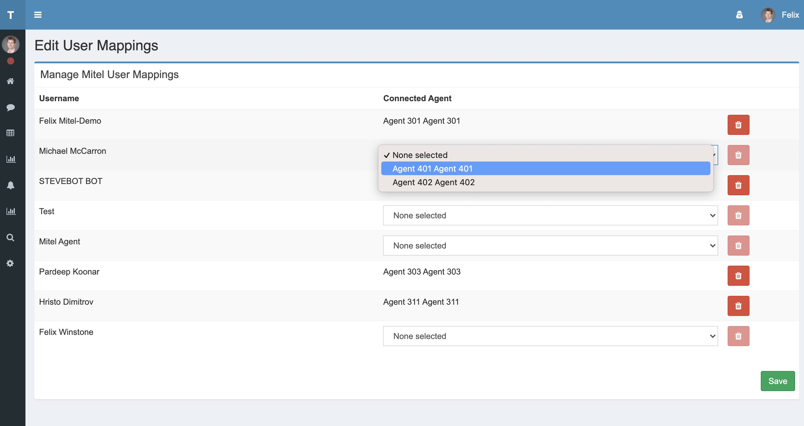Open the agent dropdown for Felix Winstone
The width and height of the screenshot is (804, 426).
tap(550, 336)
